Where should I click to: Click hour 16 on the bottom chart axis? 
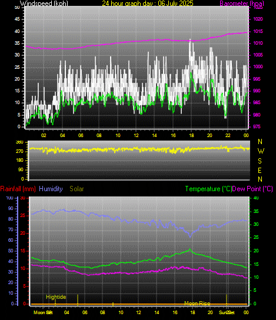175,312
